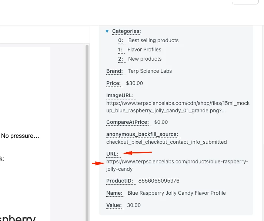Click the email preview vertical scrollbar
This screenshot has width=264, height=221.
[87, 133]
